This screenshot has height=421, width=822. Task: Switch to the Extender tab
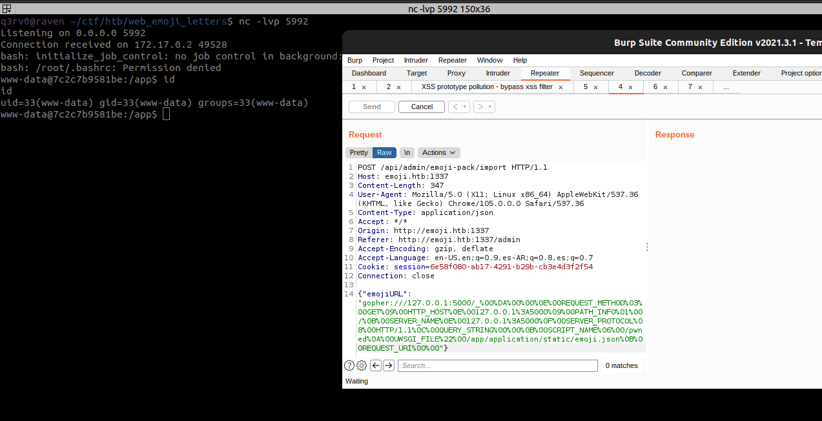746,73
